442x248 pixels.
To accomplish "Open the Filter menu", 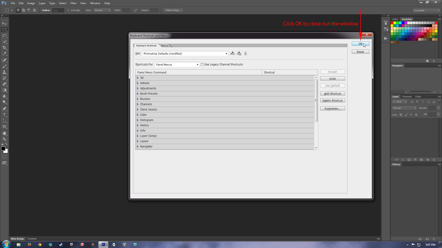I will click(x=73, y=3).
